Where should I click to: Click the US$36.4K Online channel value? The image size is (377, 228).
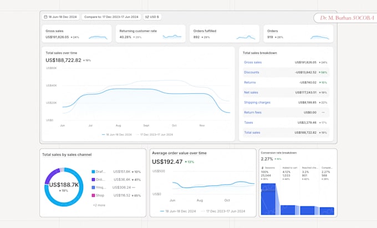[x=122, y=180]
